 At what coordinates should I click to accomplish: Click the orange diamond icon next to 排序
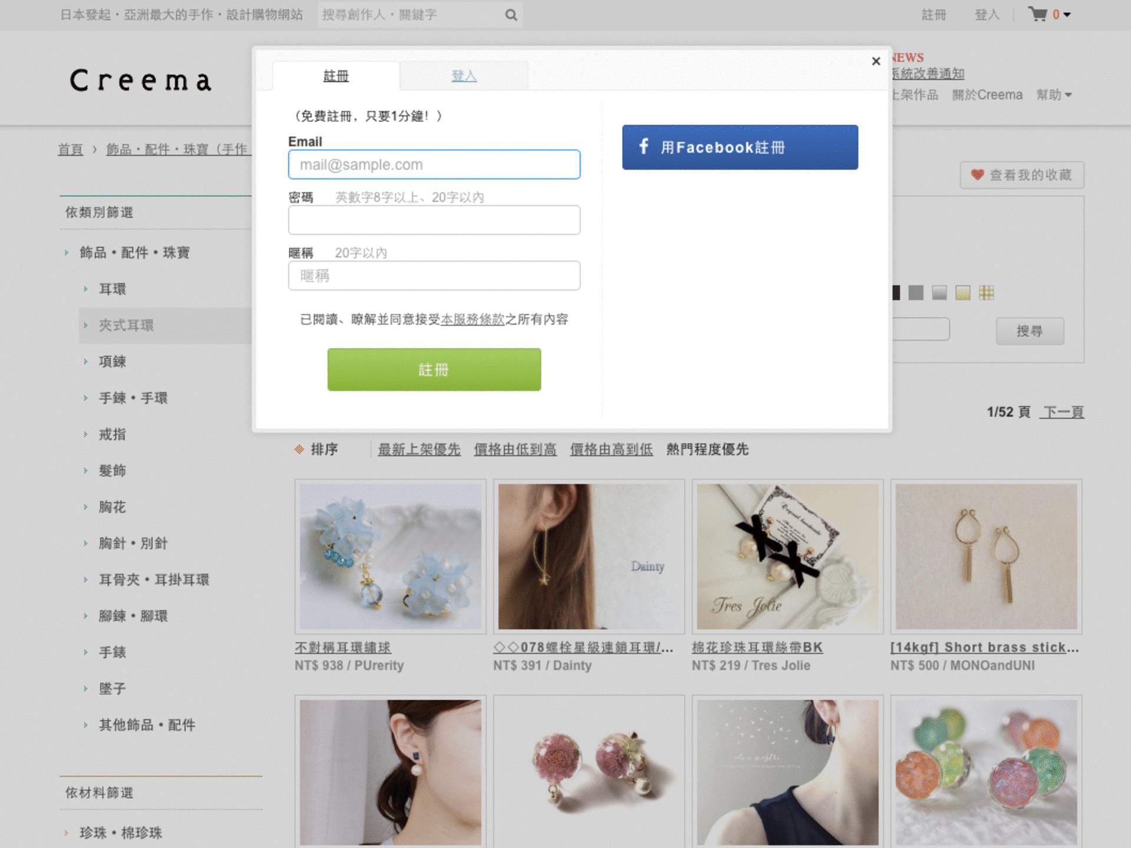(x=299, y=449)
